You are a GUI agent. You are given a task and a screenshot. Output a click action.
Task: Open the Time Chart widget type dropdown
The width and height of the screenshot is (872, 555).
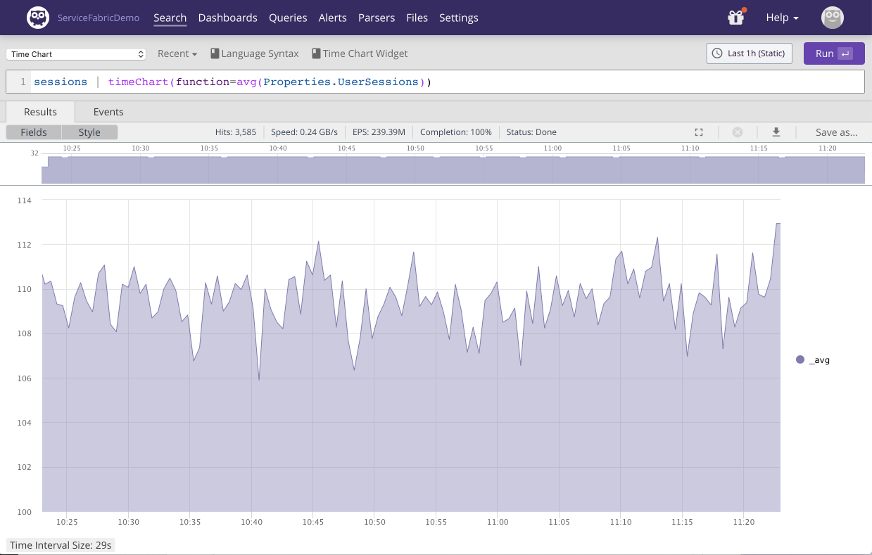76,54
